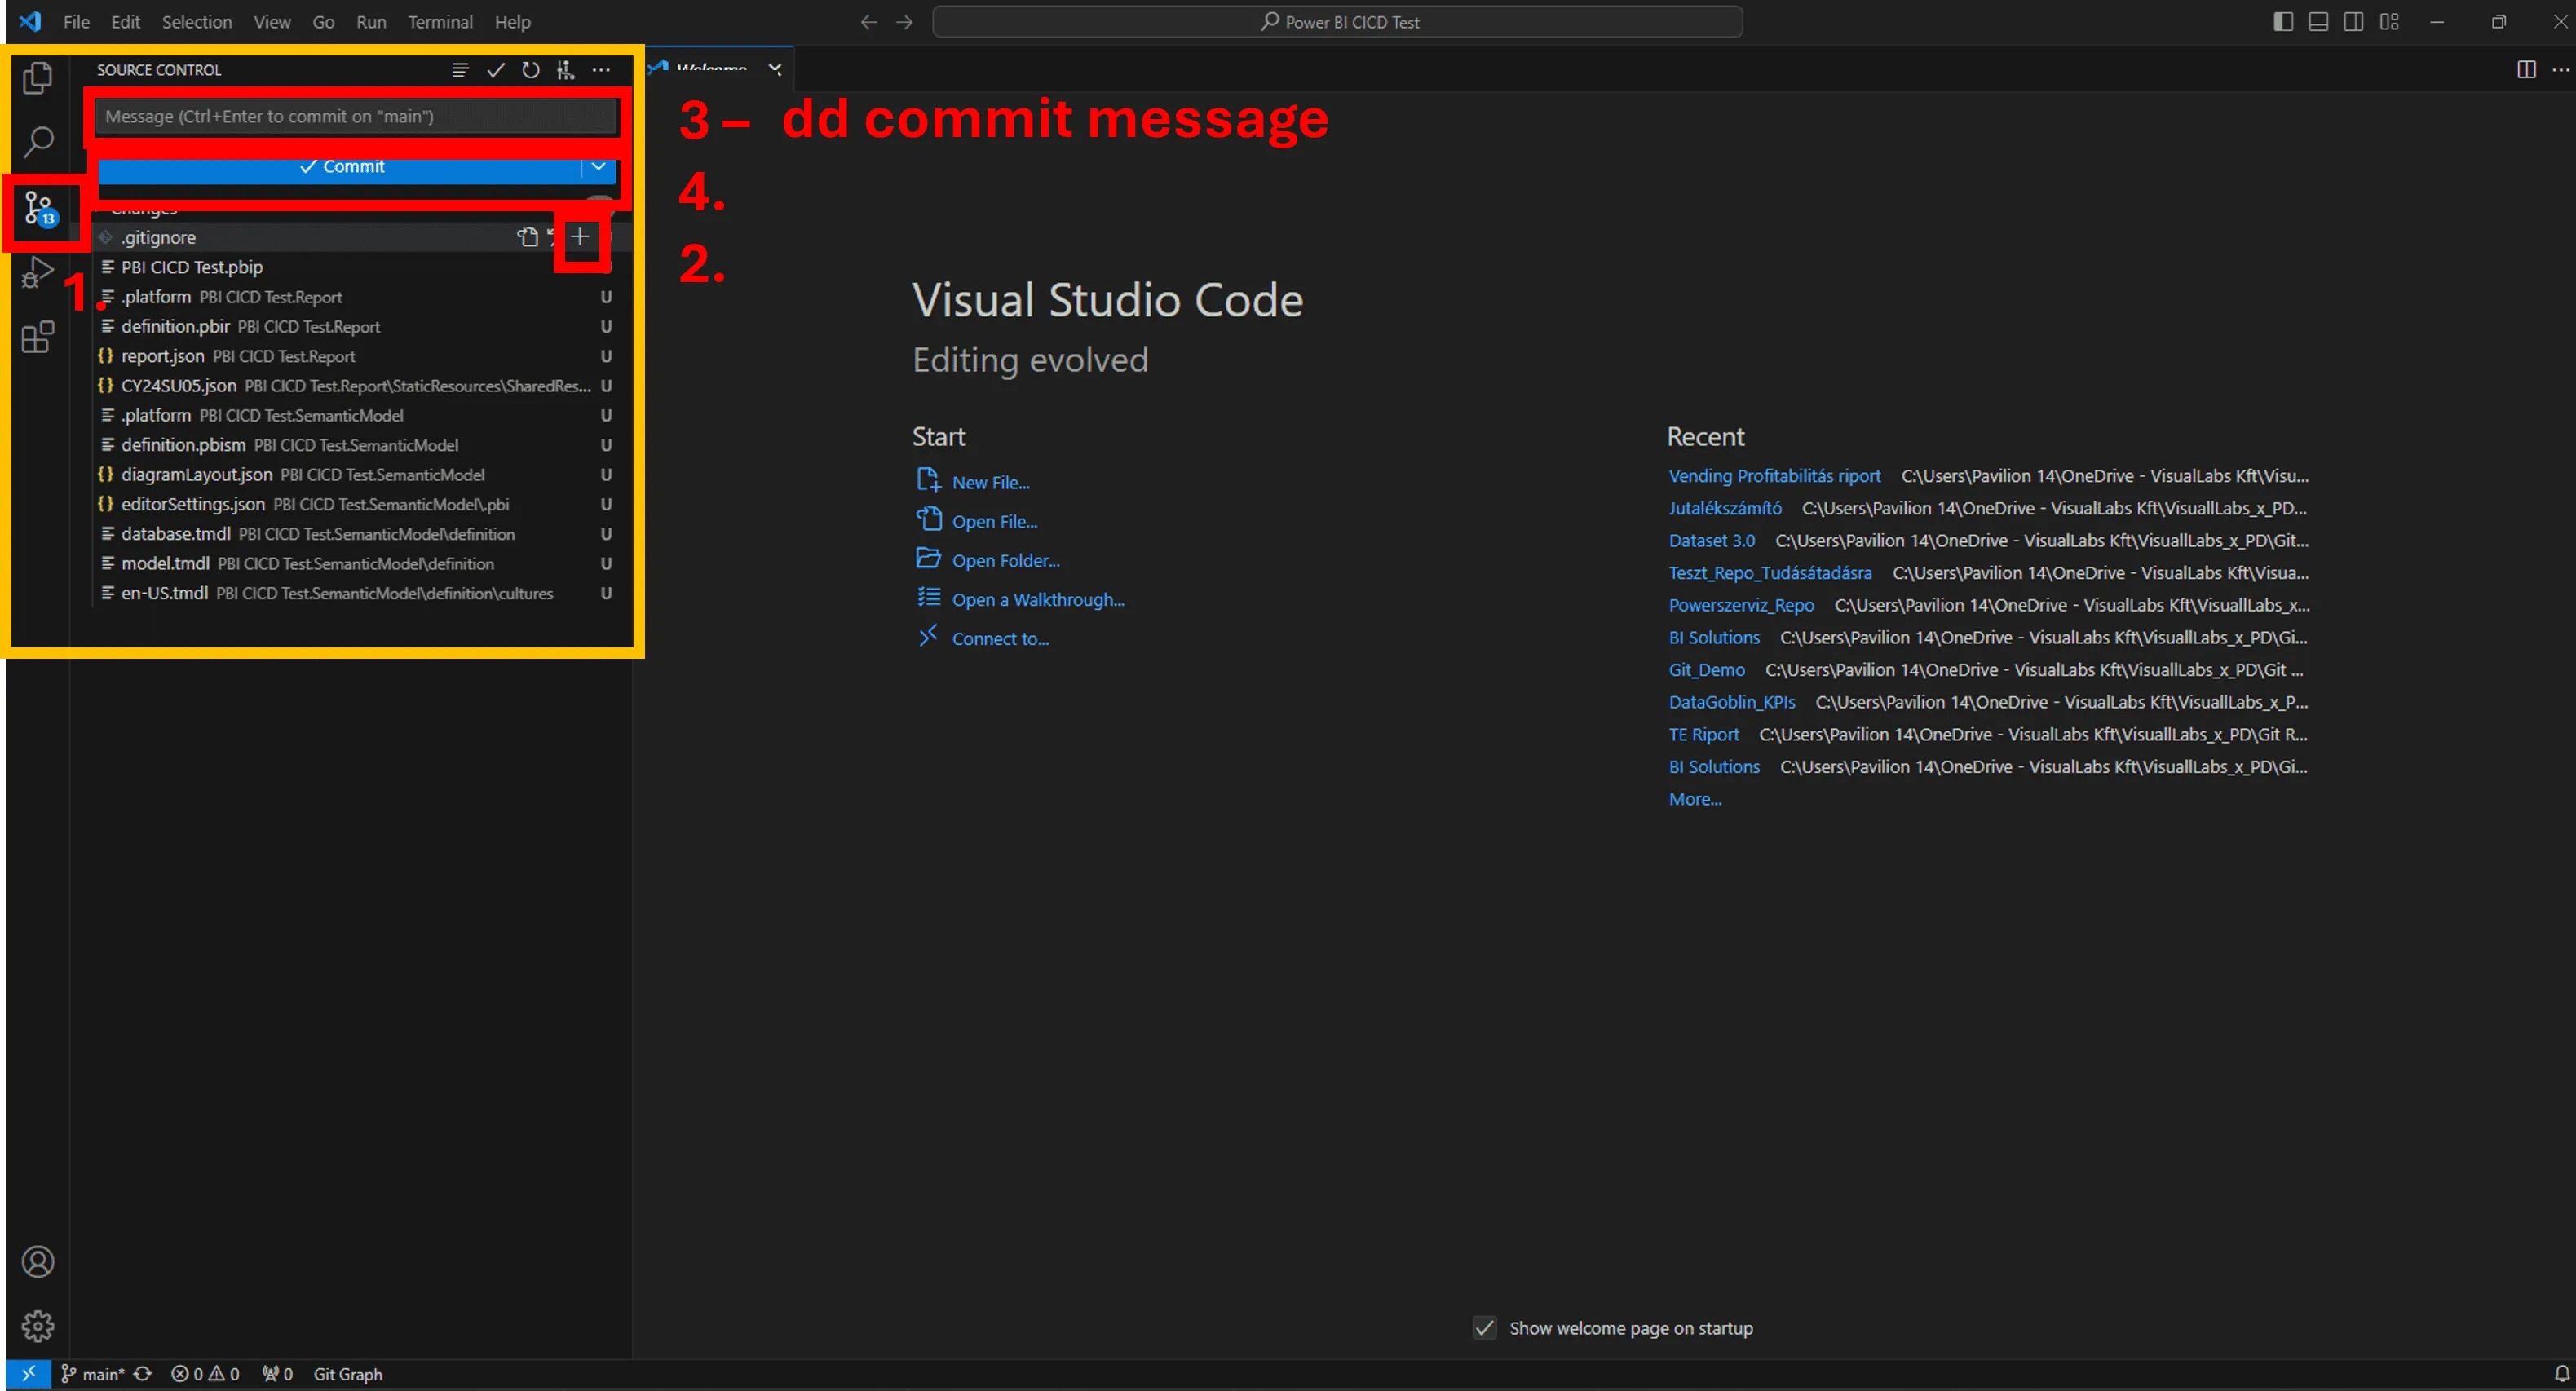Click Git Graph in status bar
Viewport: 2576px width, 1391px height.
point(348,1374)
